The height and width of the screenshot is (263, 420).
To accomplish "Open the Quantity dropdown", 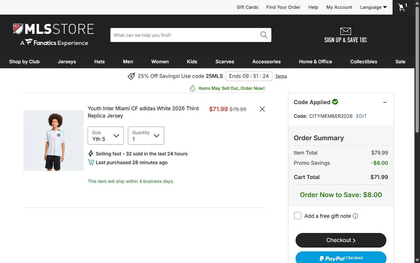I will tap(146, 136).
